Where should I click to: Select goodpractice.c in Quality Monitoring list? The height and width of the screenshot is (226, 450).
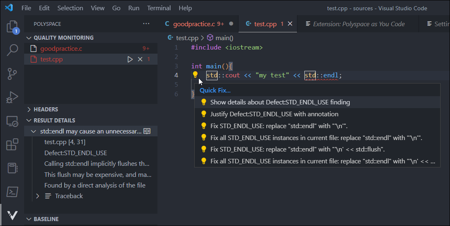[x=91, y=49]
